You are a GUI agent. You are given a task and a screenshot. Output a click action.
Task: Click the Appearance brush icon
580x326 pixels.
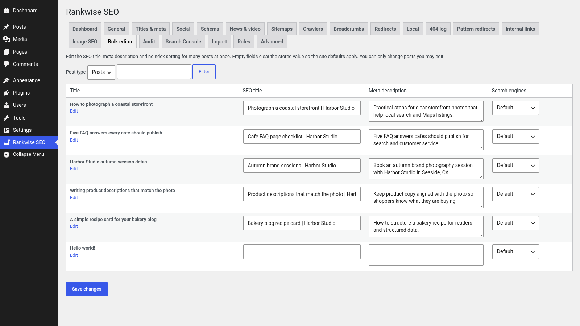[7, 80]
